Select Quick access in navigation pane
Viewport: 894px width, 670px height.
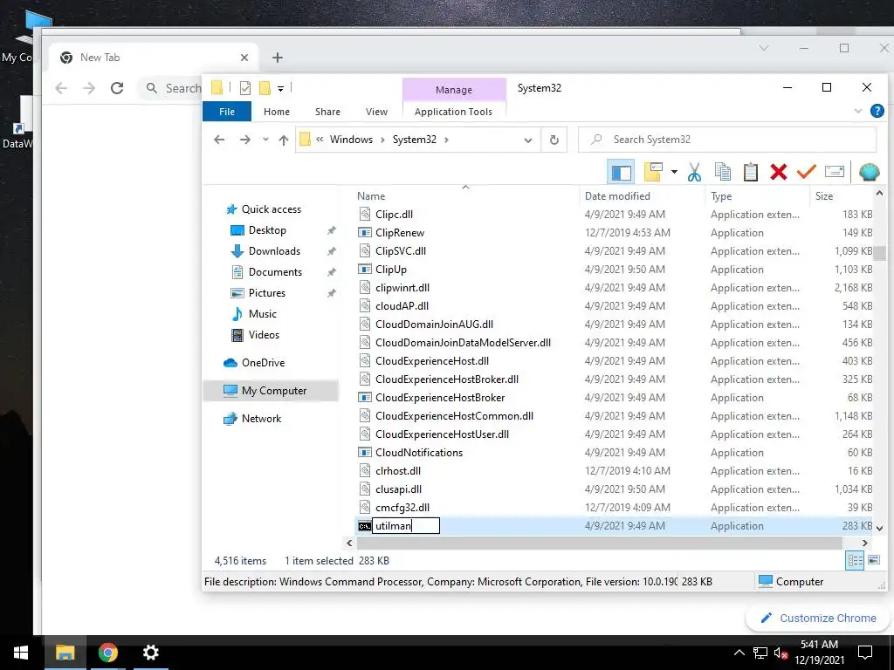[x=272, y=209]
